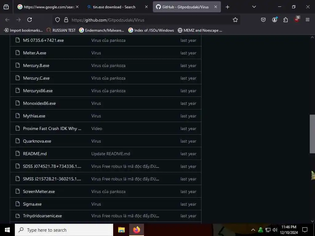Close the Google search tab
The height and width of the screenshot is (236, 315).
[x=77, y=7]
